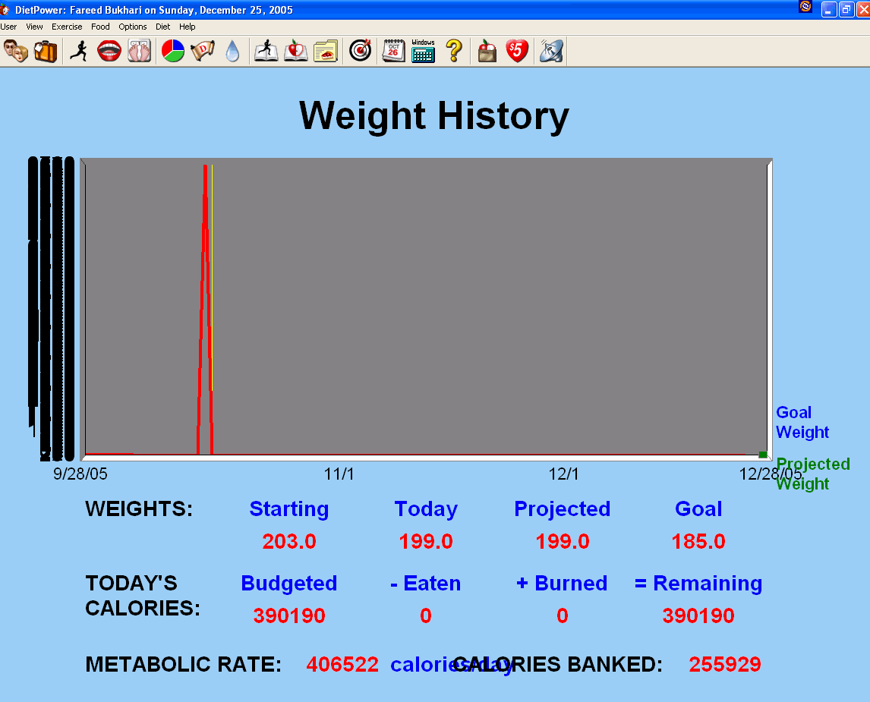Click the metabolic rate value 406522
870x702 pixels.
tap(342, 664)
